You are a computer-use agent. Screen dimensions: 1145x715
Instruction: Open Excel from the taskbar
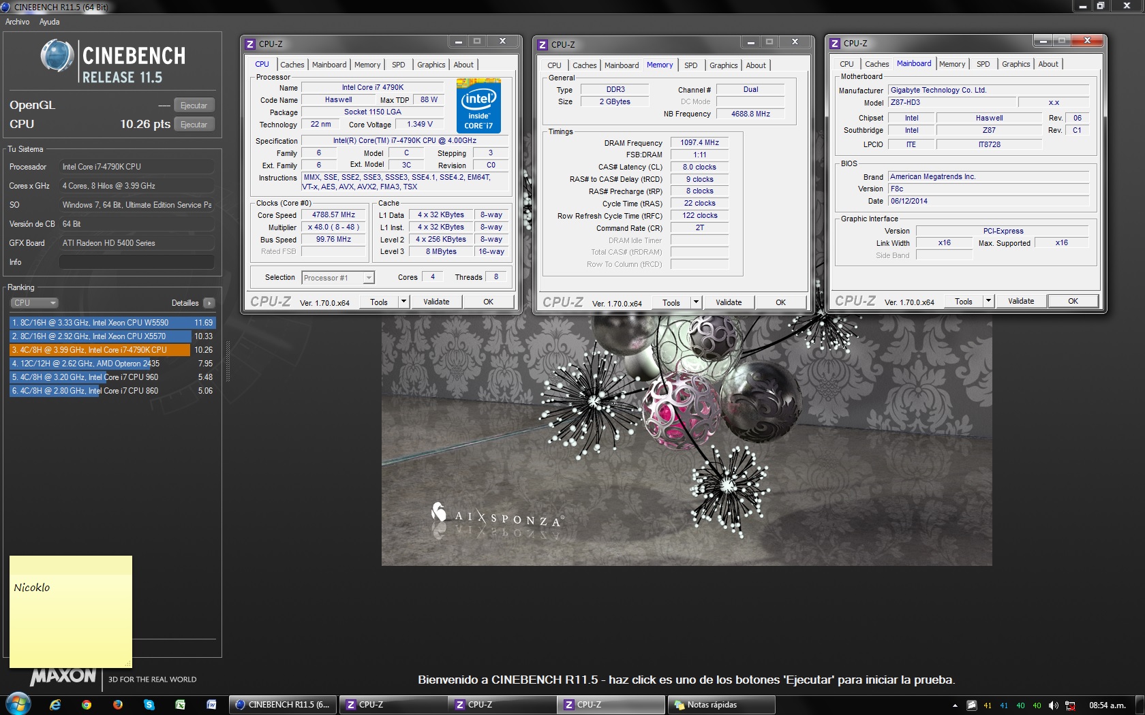pos(181,705)
